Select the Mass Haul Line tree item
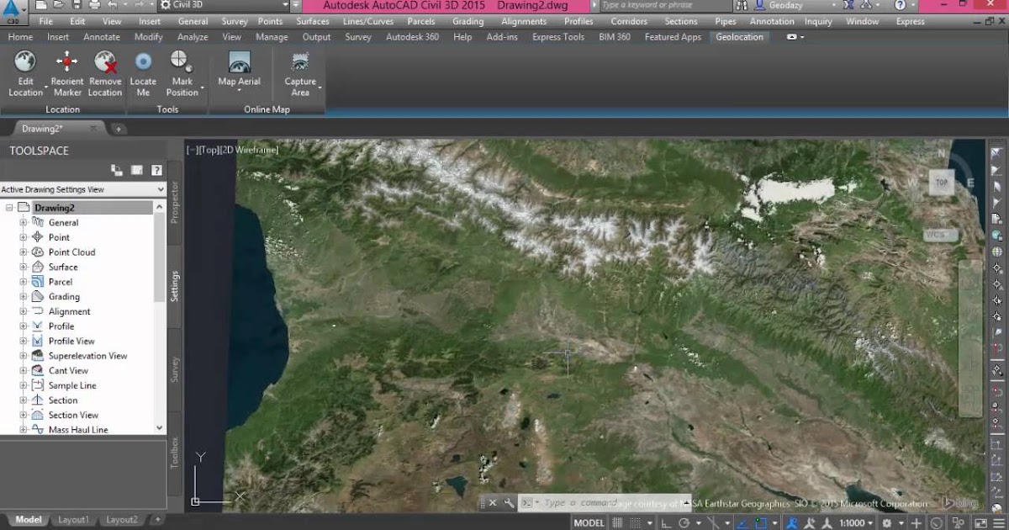This screenshot has width=1009, height=530. tap(77, 430)
